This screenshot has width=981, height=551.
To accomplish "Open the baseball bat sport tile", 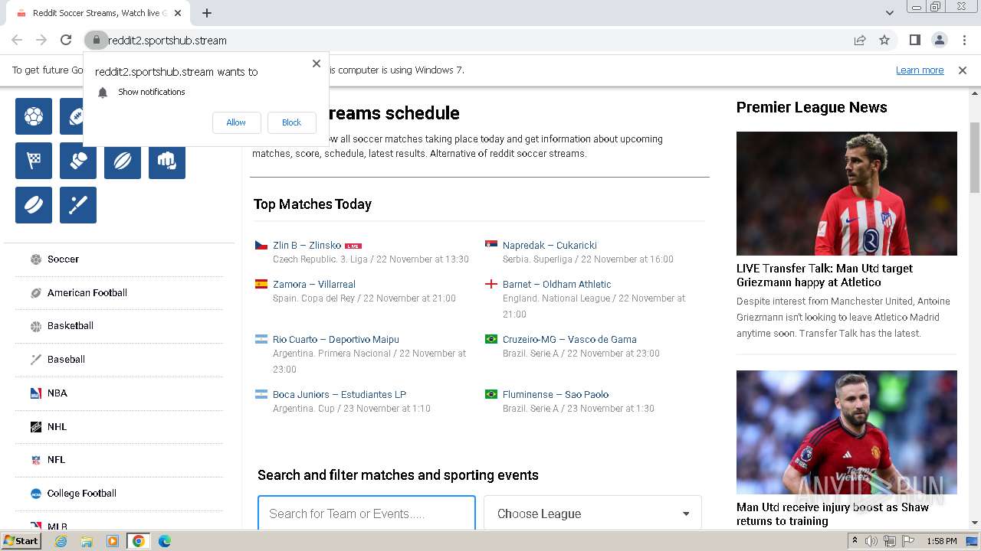I will [x=78, y=205].
